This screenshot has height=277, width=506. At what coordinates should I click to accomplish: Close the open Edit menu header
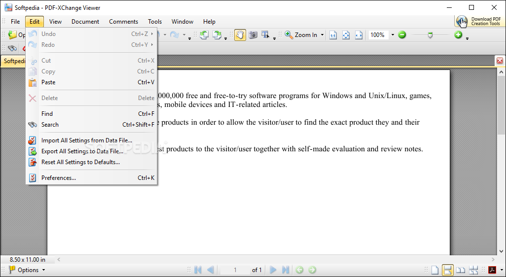pyautogui.click(x=34, y=22)
